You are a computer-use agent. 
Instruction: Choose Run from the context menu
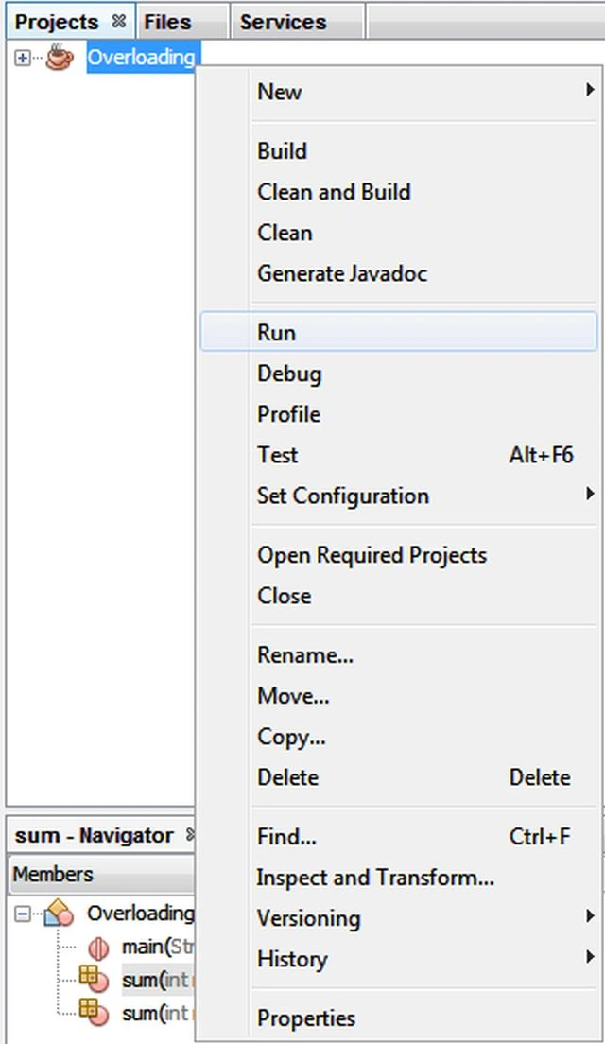click(x=398, y=332)
